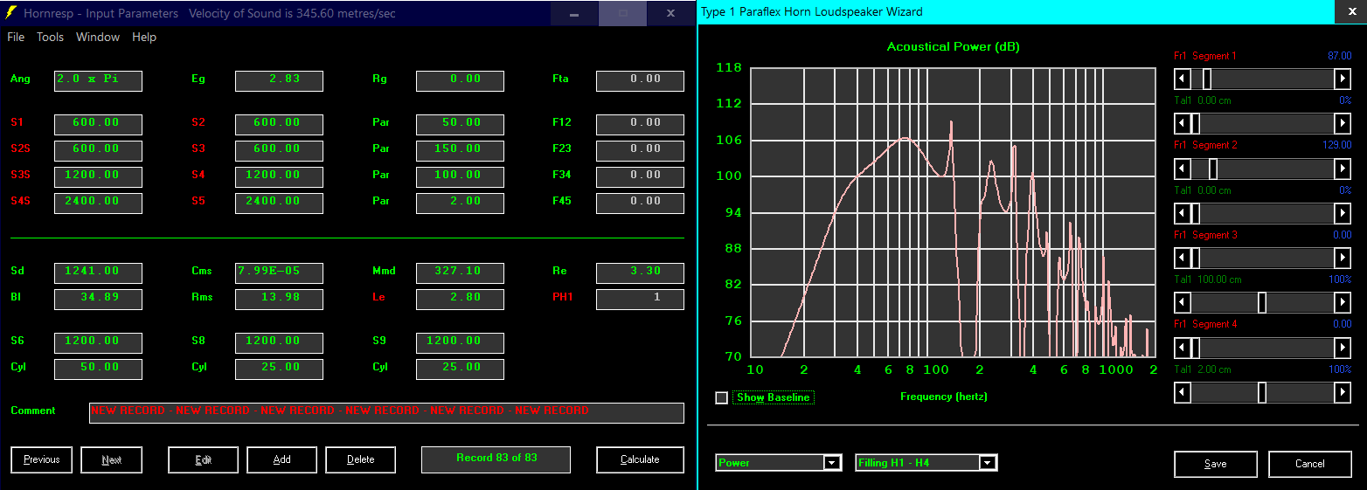The image size is (1367, 490).
Task: Click left arrow of Segment 4 slider
Action: tap(1182, 348)
